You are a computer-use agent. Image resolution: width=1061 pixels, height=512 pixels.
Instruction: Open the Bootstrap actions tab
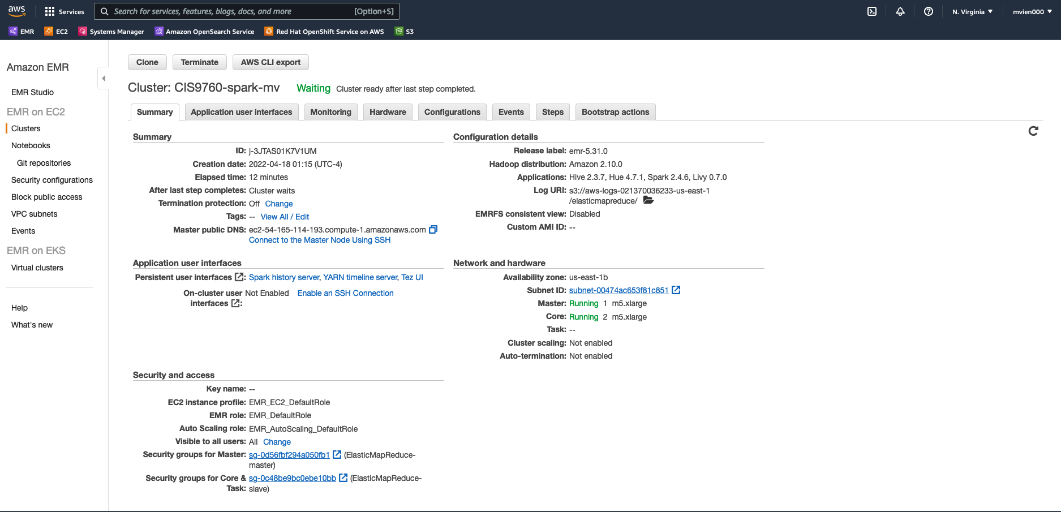[x=616, y=112]
